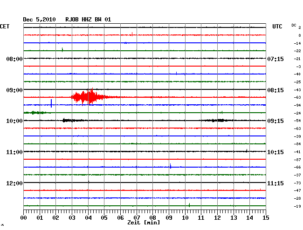Select DC offset value "-19"
The image size is (303, 230).
297,206
